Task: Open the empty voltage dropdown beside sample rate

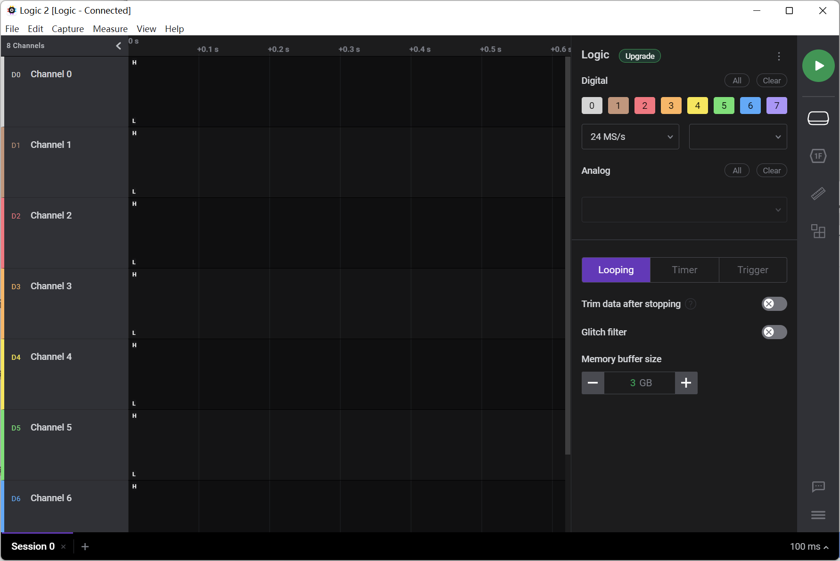Action: [738, 137]
